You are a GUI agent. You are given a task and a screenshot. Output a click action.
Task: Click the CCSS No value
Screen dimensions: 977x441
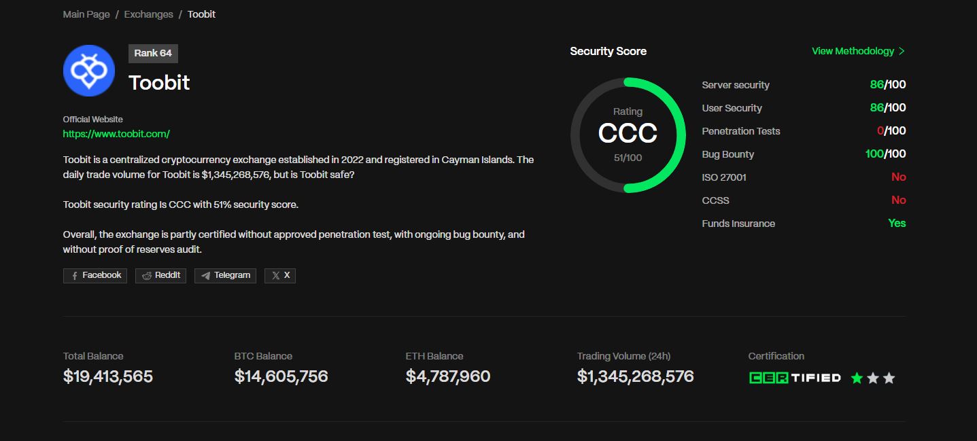coord(899,200)
